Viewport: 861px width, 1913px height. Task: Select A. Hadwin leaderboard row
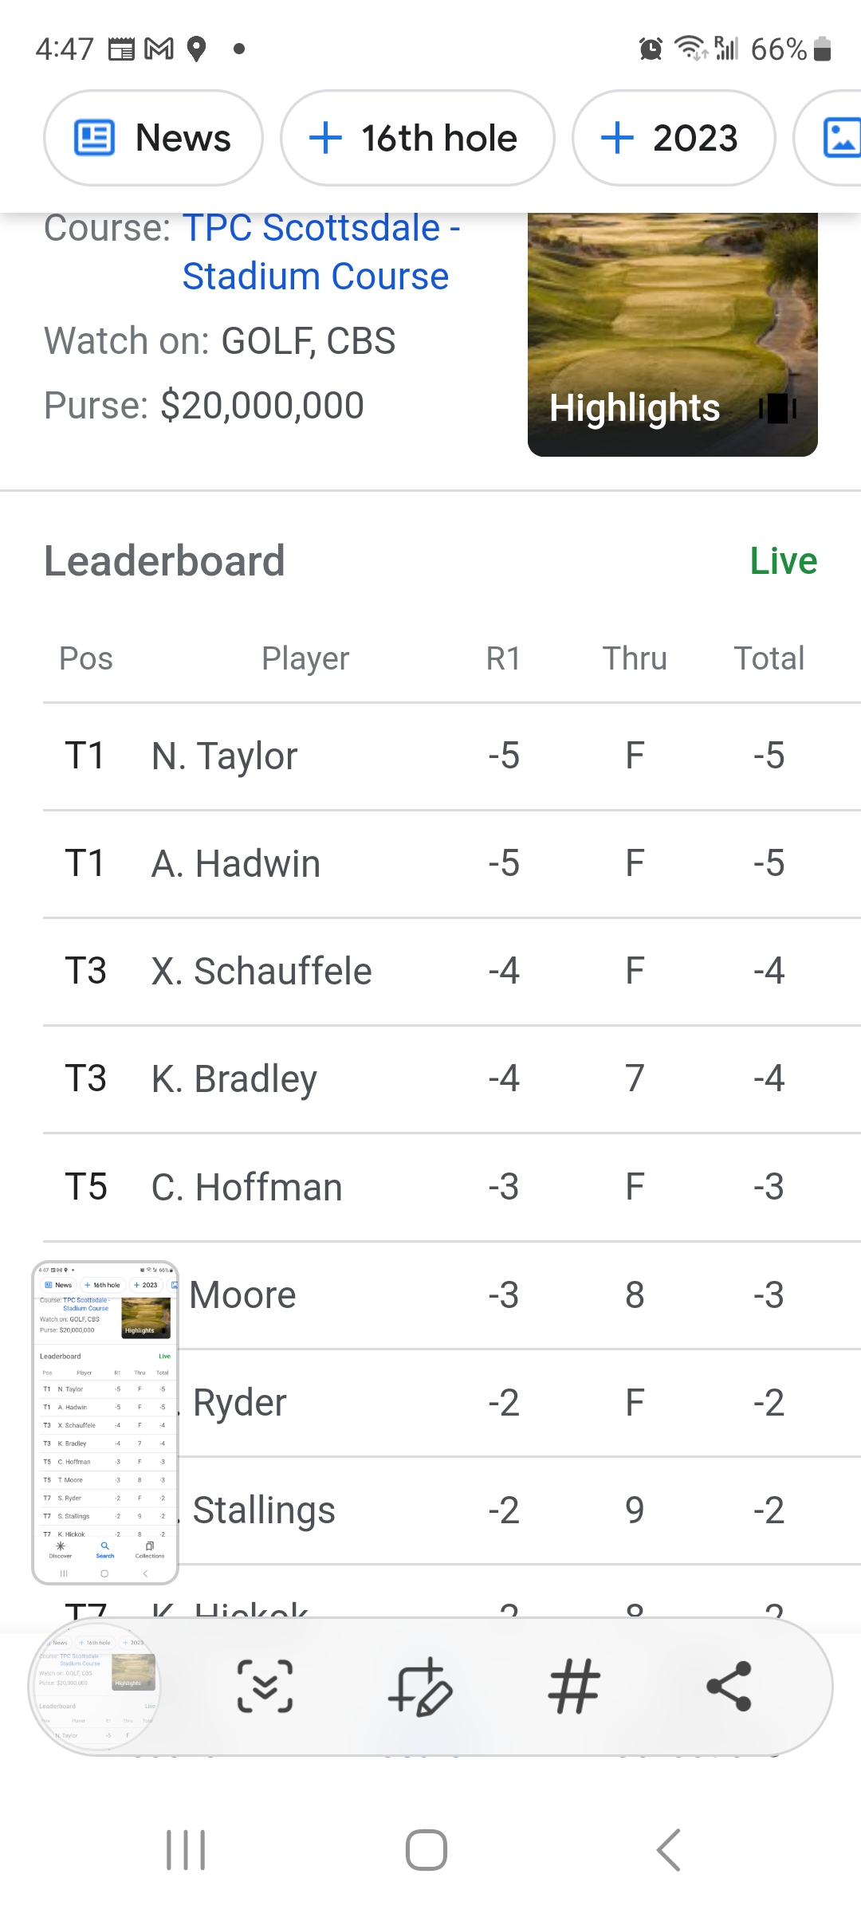[x=431, y=863]
